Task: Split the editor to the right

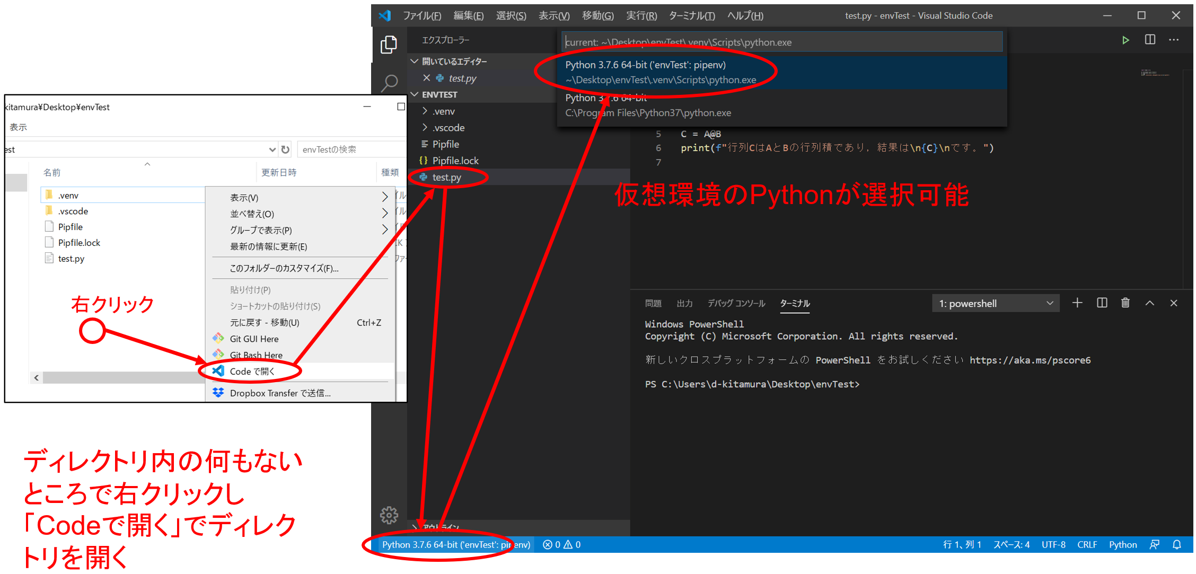Action: click(x=1150, y=40)
